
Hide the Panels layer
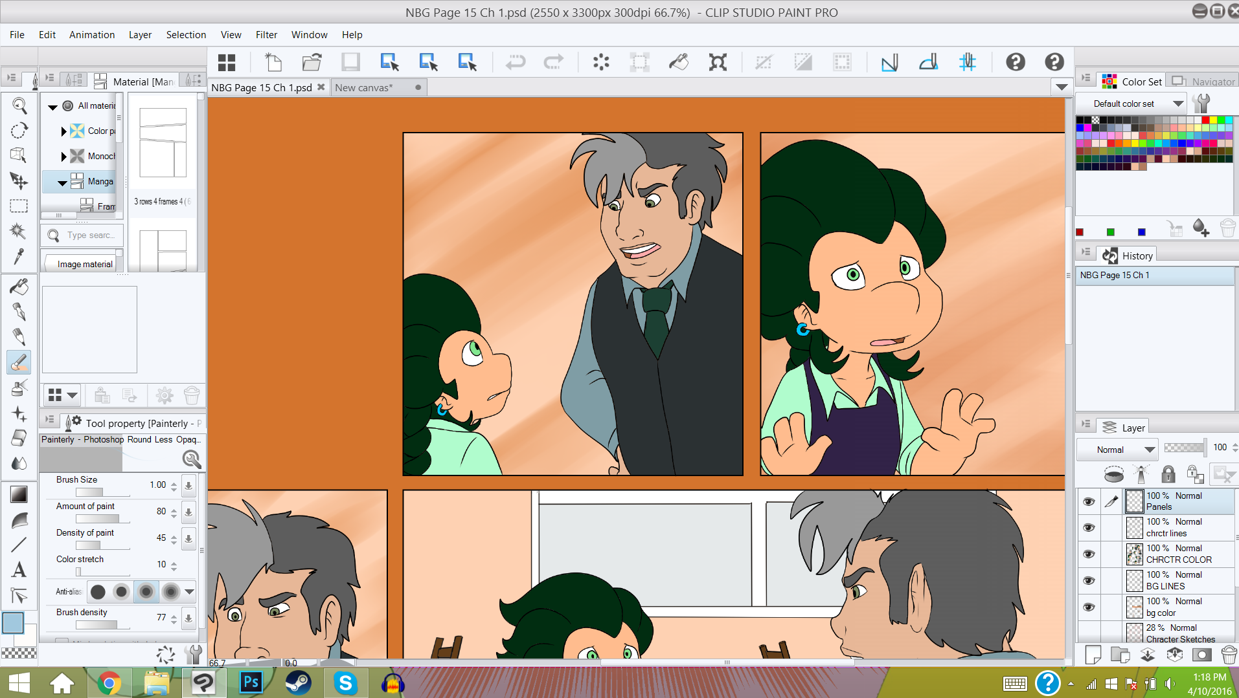tap(1089, 501)
